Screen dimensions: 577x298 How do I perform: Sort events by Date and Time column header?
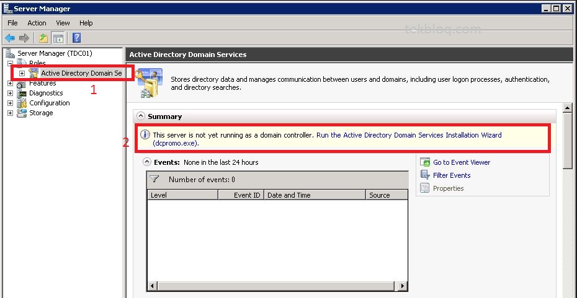click(315, 195)
